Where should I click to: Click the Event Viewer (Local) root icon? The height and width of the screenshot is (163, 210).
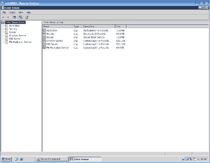coord(3,22)
